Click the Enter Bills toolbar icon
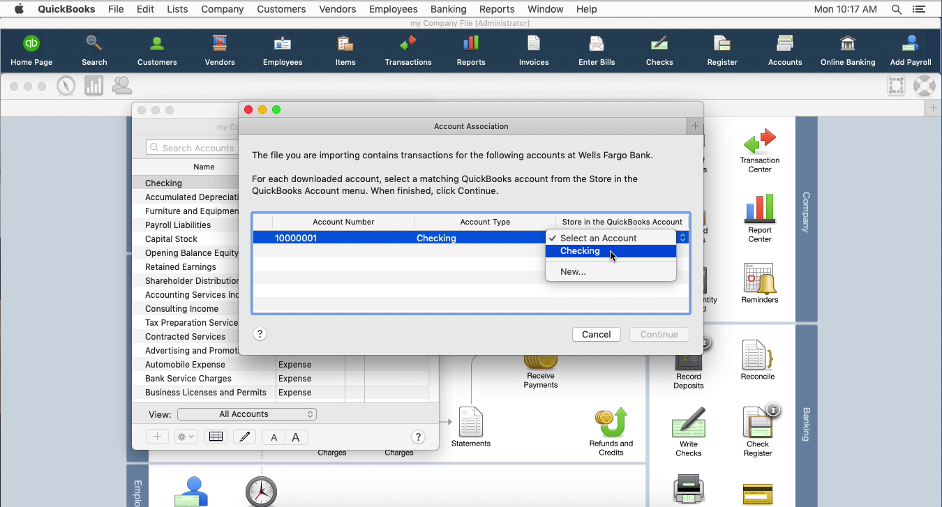 (x=597, y=51)
